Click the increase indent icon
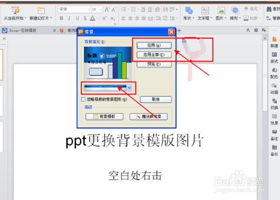Viewport: 280px width, 200px height. [x=150, y=9]
